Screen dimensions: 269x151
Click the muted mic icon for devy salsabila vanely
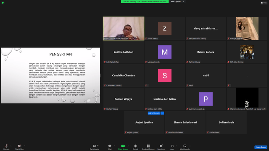click(187, 39)
